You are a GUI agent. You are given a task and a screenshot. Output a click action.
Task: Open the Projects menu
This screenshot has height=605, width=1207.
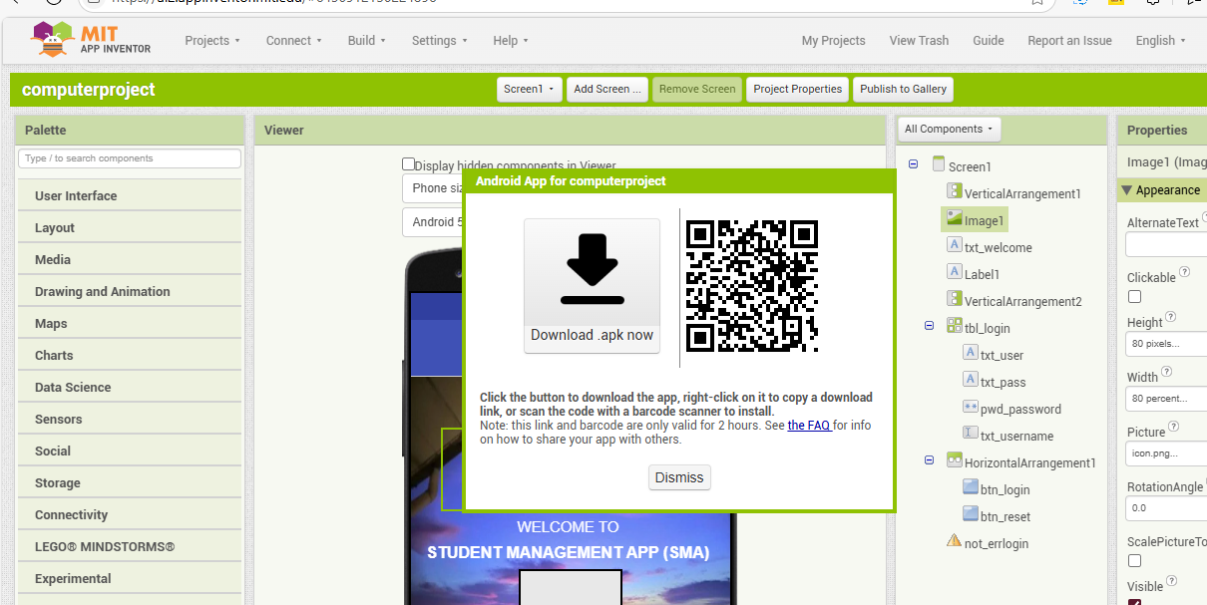point(212,41)
